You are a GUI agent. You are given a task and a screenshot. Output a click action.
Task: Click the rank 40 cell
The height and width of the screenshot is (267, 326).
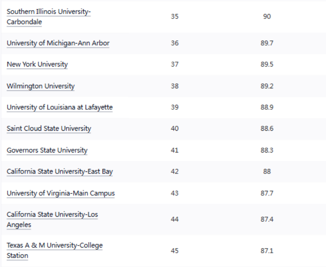(x=175, y=129)
